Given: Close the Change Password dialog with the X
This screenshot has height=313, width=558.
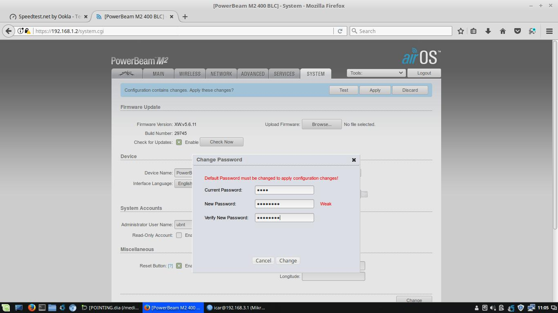Looking at the screenshot, I should coord(354,160).
